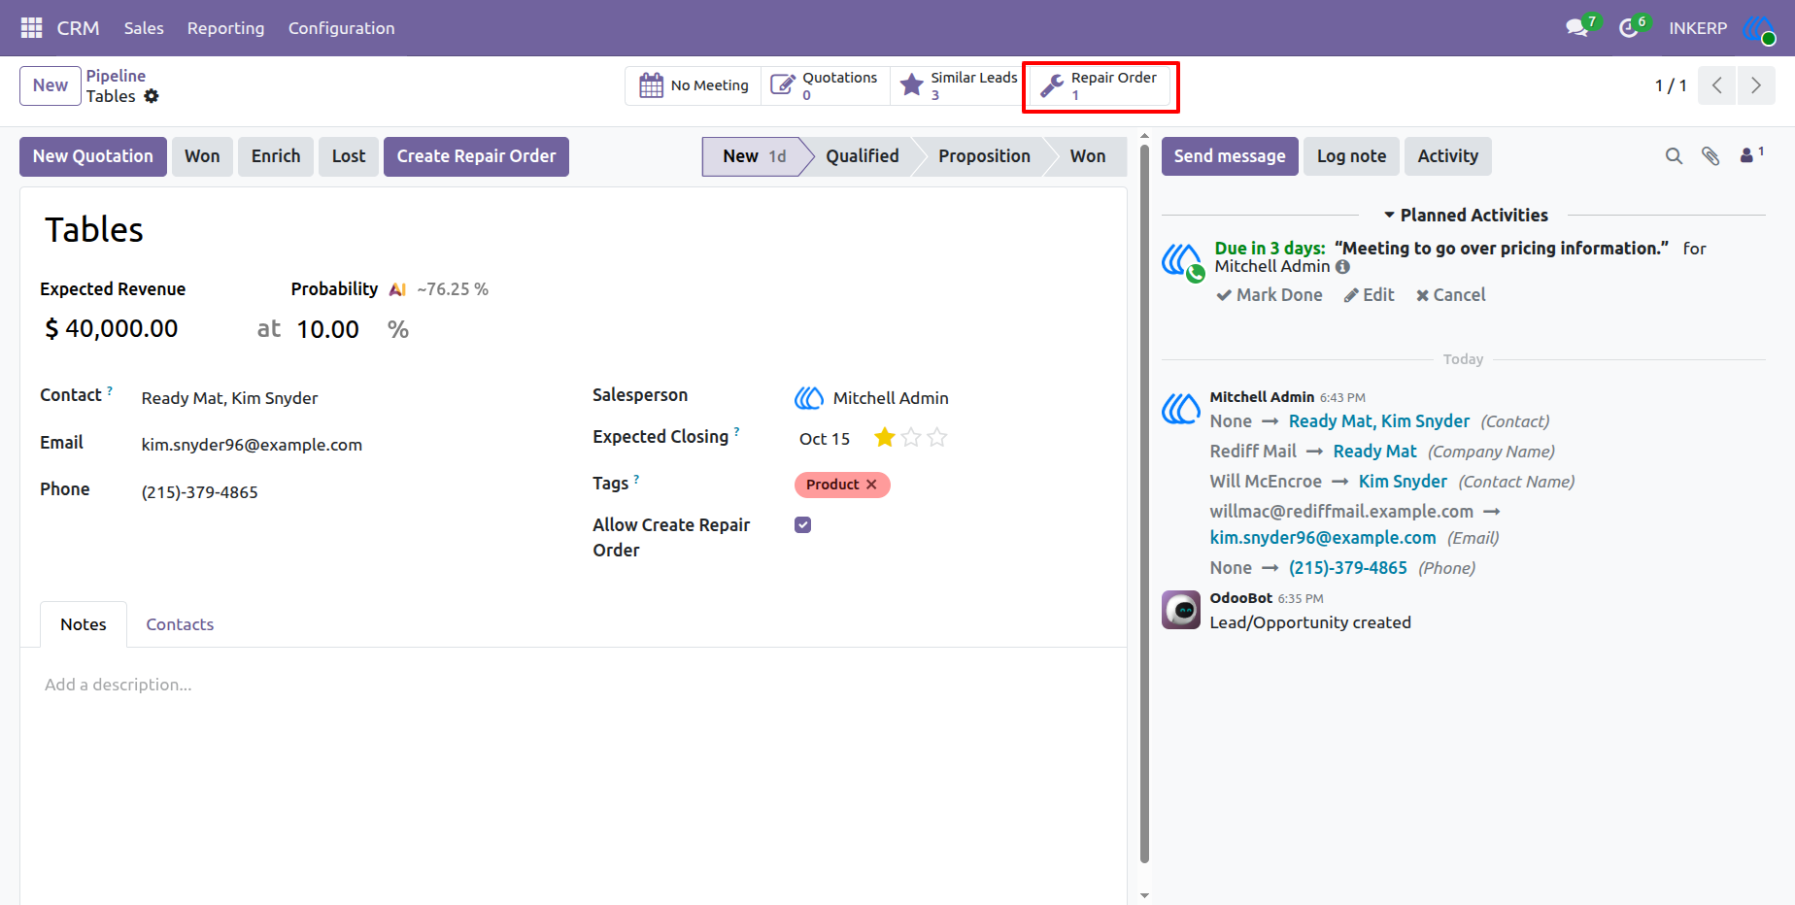Viewport: 1795px width, 905px height.
Task: Click the New Quotation button
Action: point(93,156)
